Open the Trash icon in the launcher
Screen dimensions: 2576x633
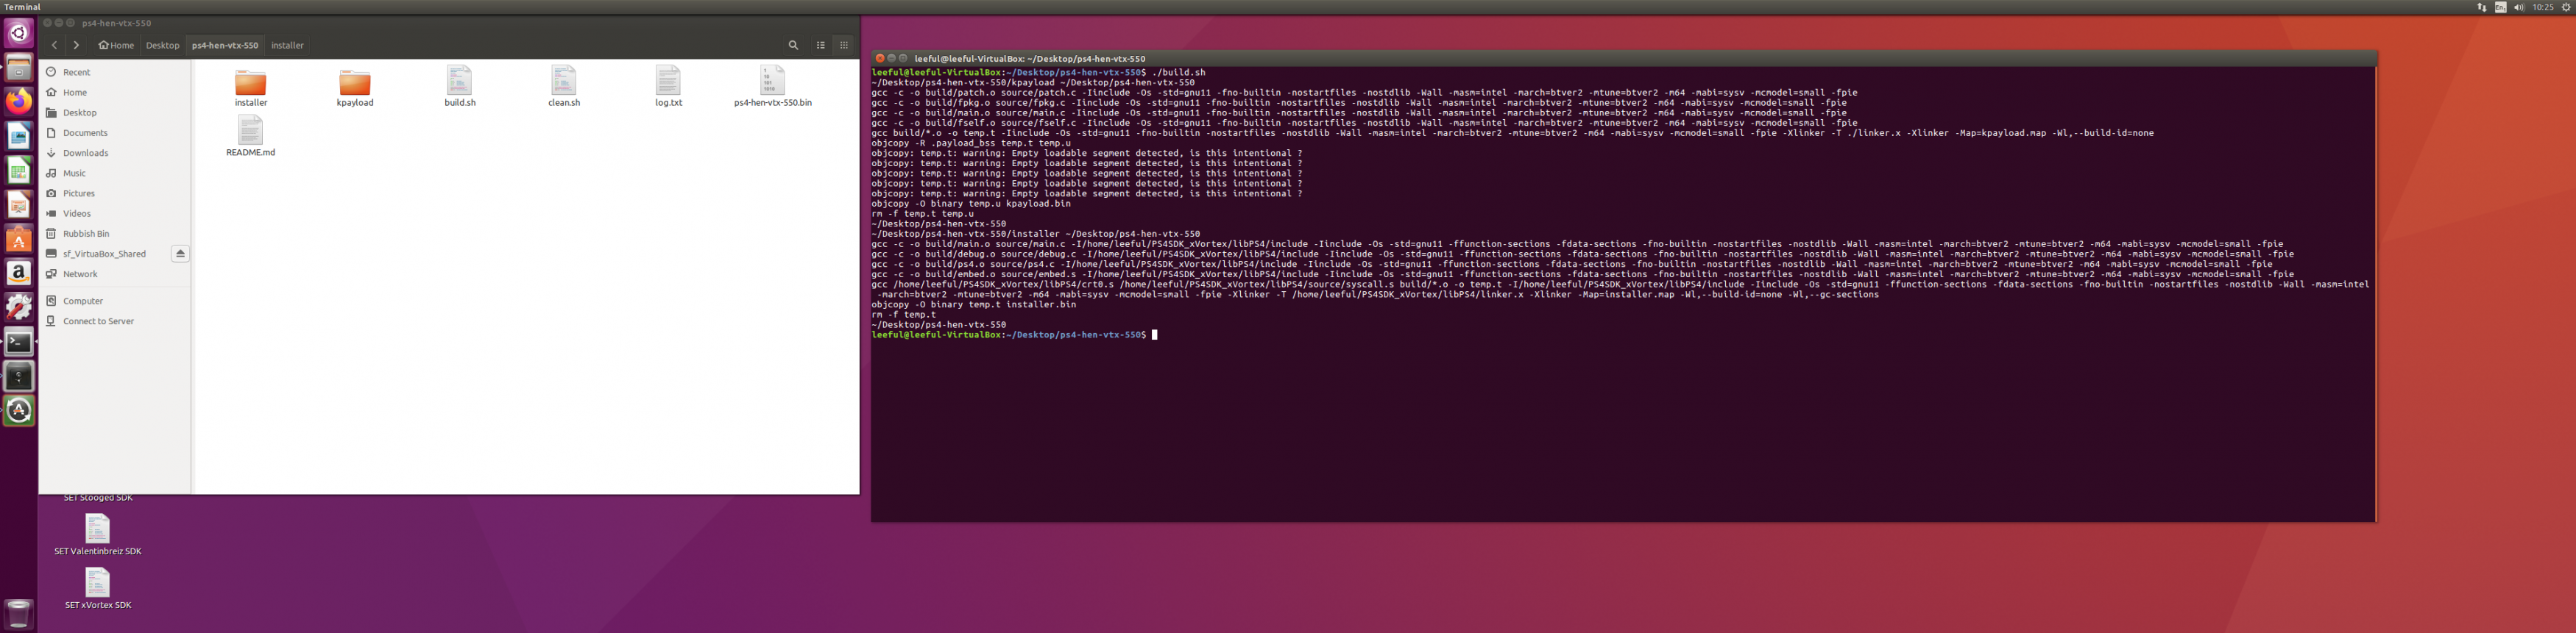(x=19, y=613)
